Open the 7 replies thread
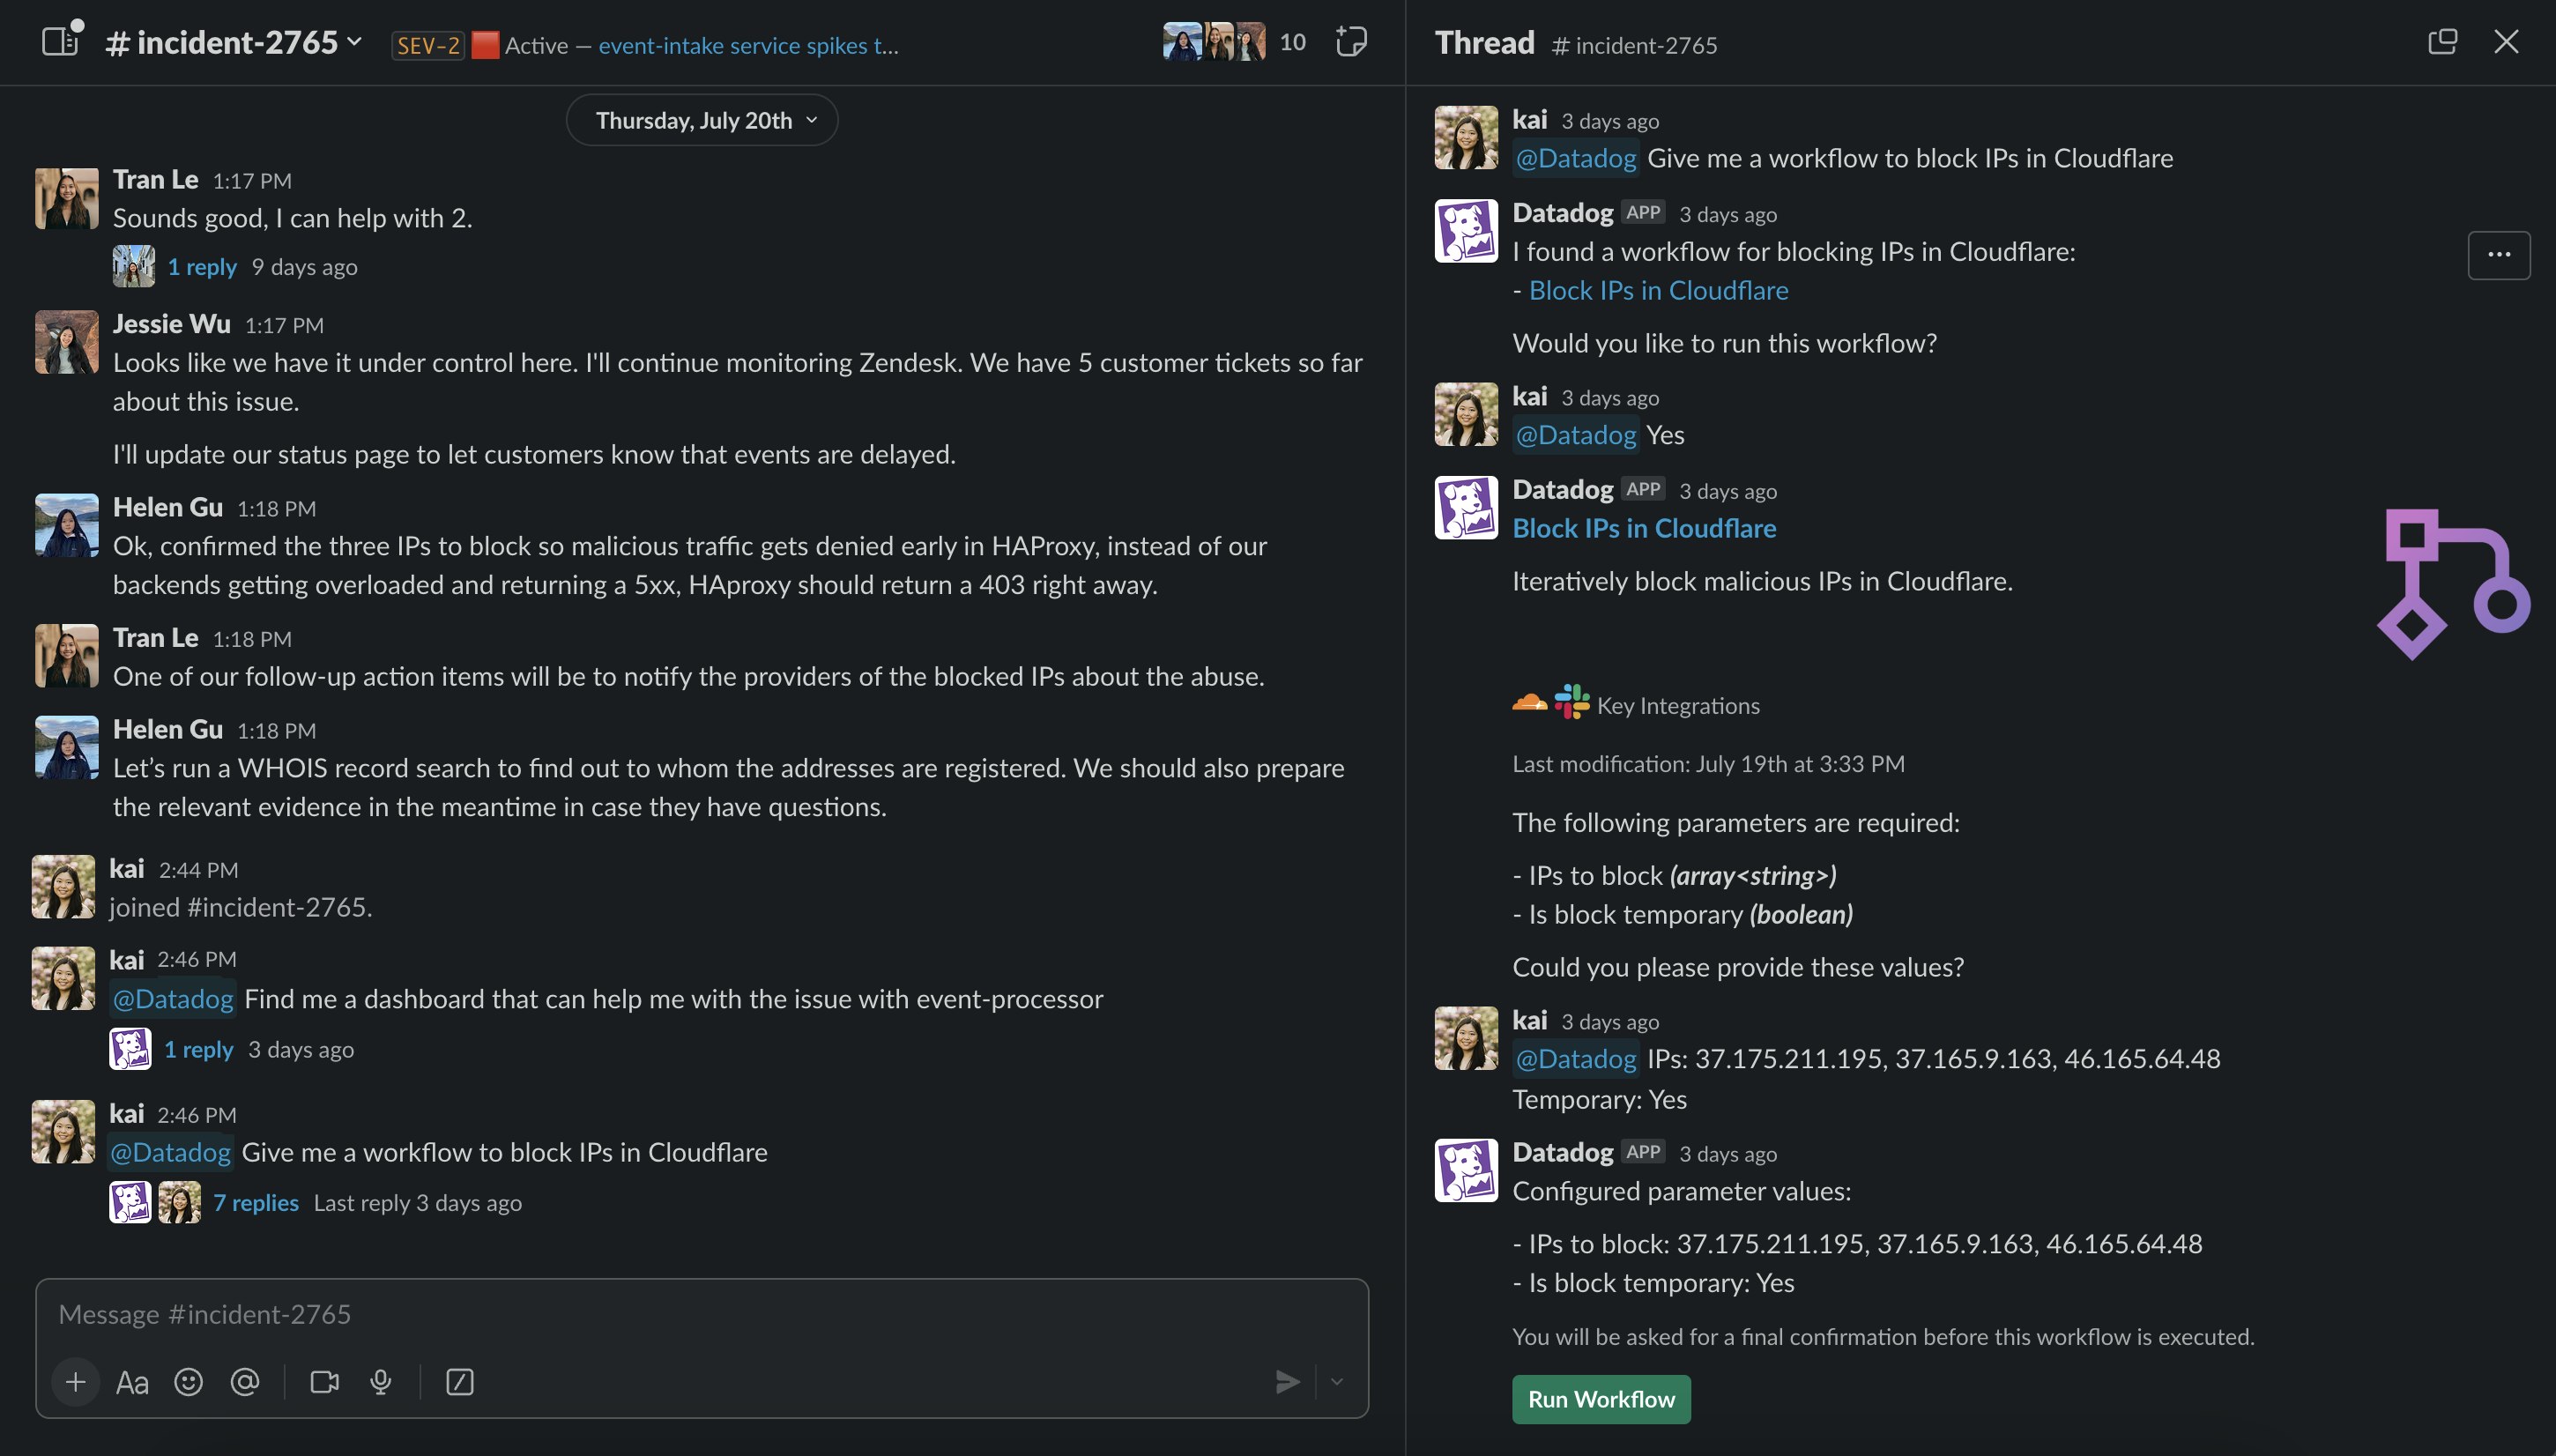2556x1456 pixels. (256, 1203)
